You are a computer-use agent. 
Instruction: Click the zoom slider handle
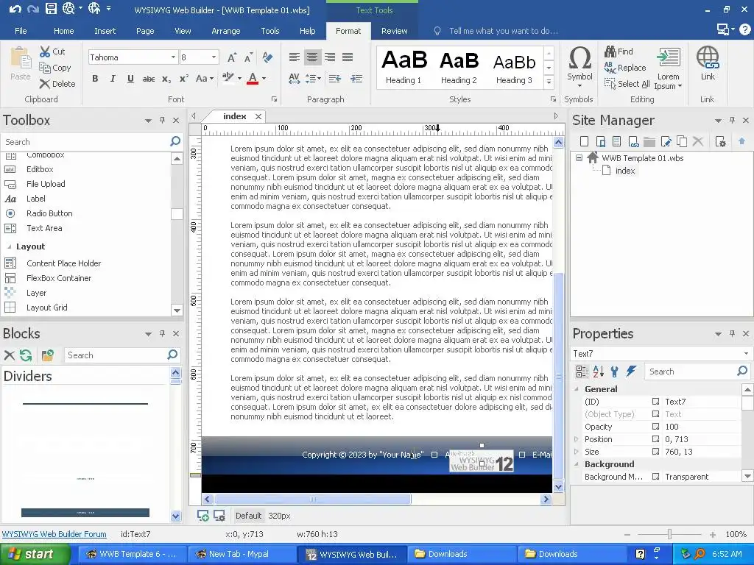669,534
